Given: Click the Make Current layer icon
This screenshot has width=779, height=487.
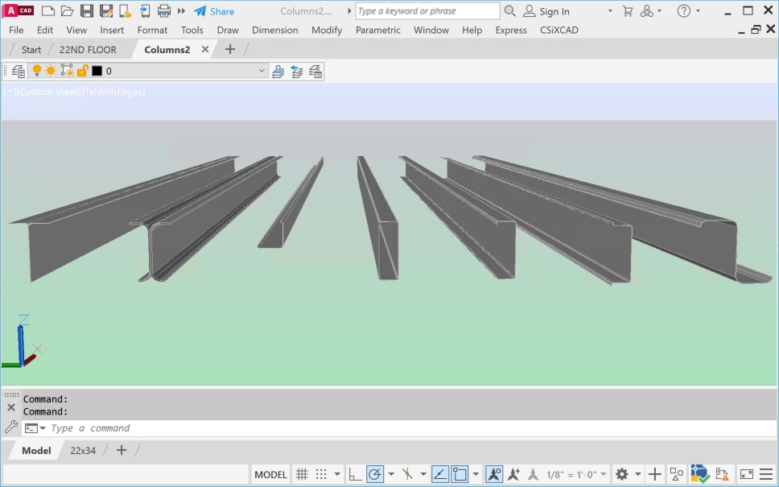Looking at the screenshot, I should point(278,71).
